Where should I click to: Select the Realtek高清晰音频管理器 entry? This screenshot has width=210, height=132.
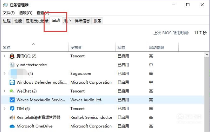(38, 118)
